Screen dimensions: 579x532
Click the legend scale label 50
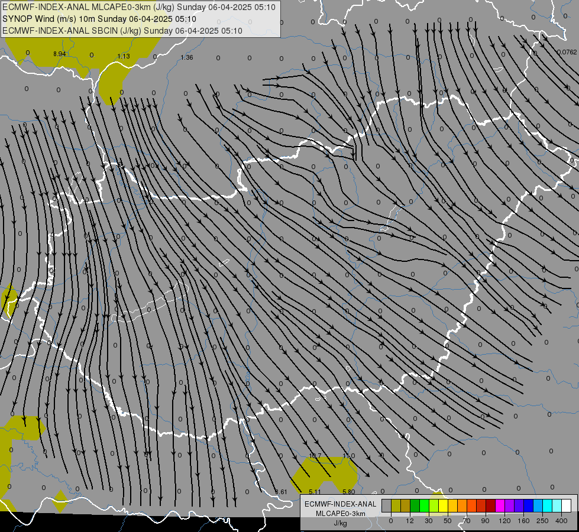click(x=448, y=521)
